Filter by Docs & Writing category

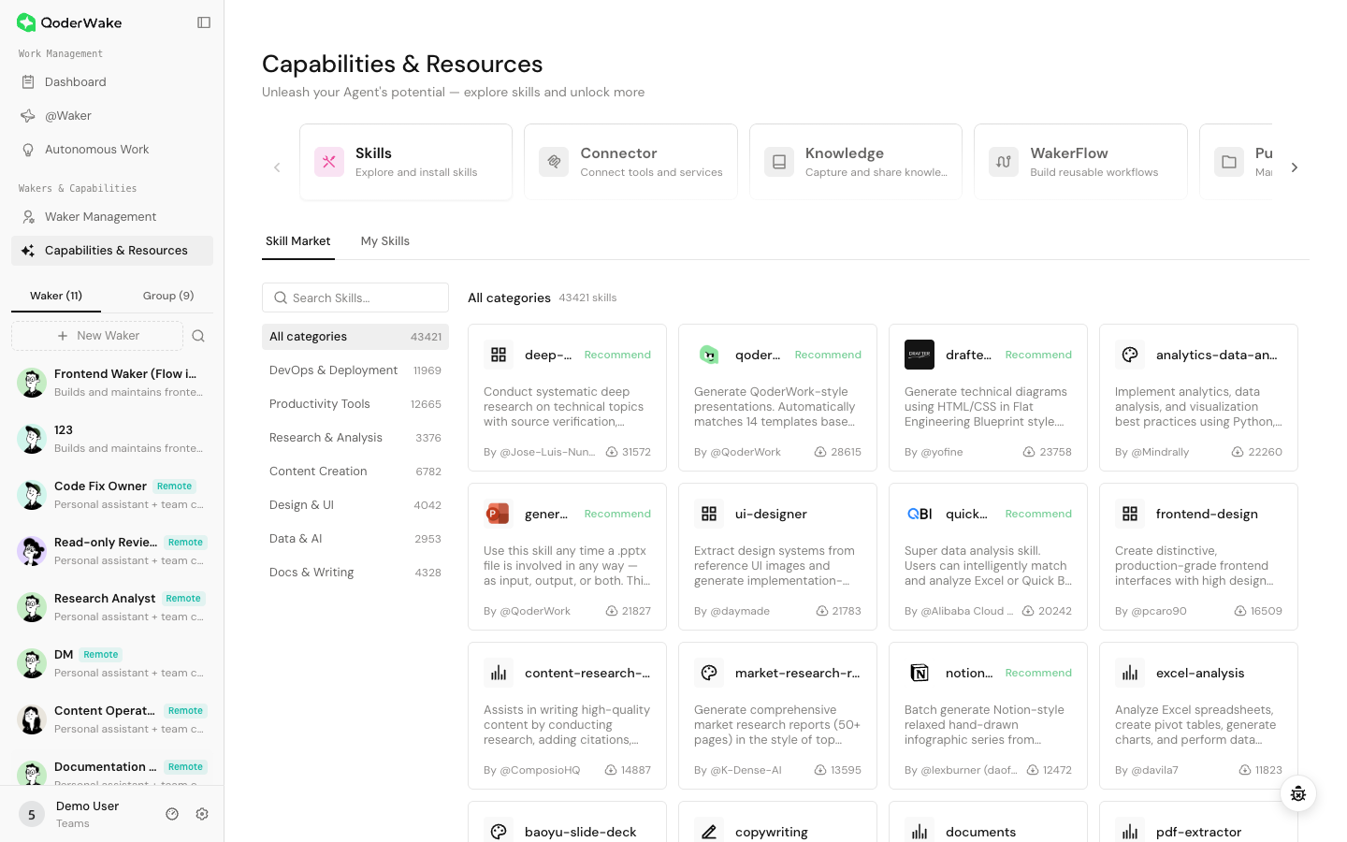tap(355, 573)
